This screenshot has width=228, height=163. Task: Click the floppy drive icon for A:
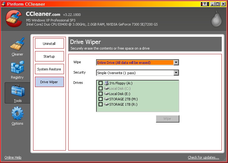106,83
